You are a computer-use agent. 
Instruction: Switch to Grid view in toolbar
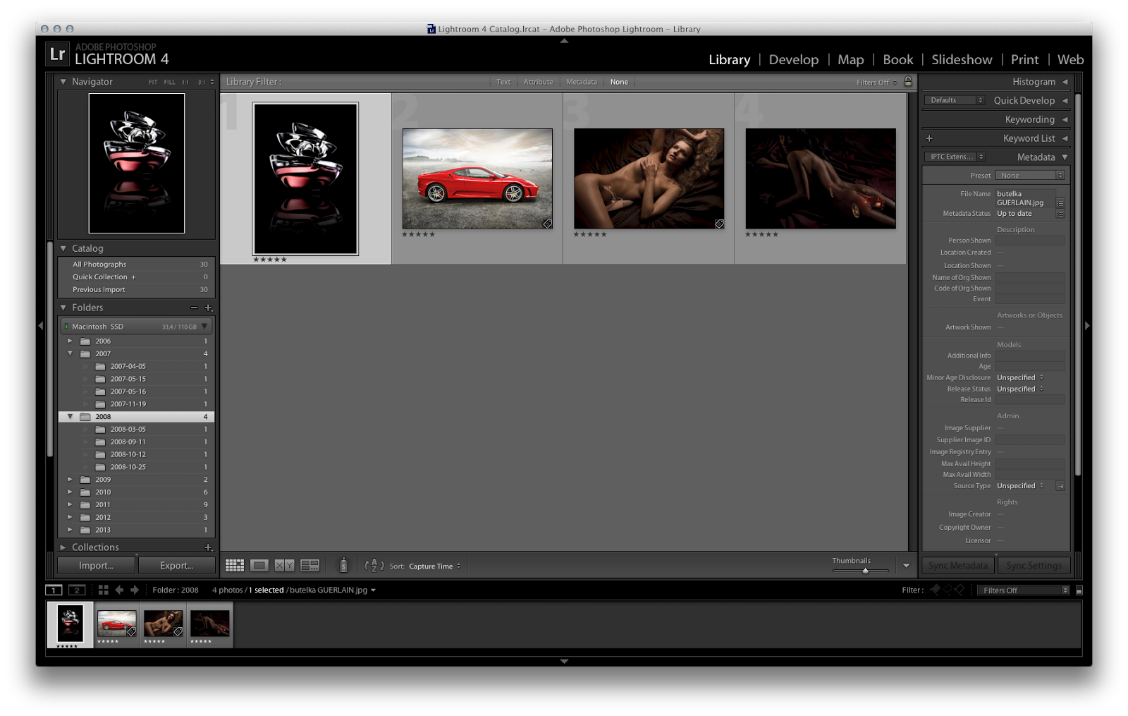(x=235, y=566)
